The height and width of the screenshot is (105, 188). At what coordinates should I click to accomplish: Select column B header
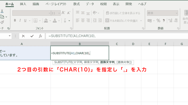[80, 44]
